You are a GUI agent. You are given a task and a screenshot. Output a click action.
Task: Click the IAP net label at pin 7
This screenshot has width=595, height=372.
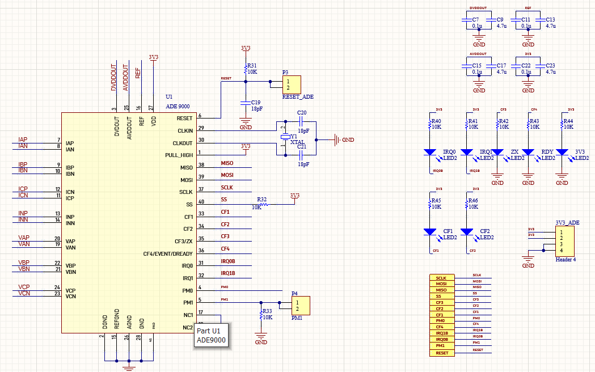tap(23, 139)
